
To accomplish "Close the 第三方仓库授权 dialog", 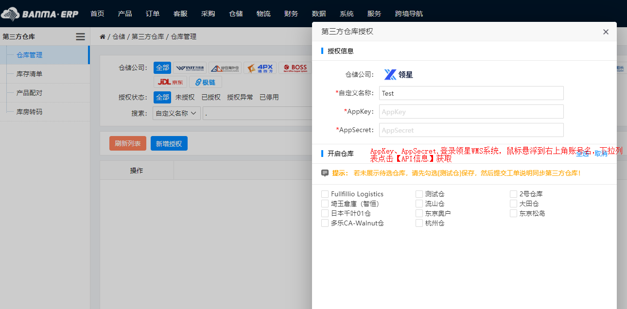I will click(x=606, y=32).
